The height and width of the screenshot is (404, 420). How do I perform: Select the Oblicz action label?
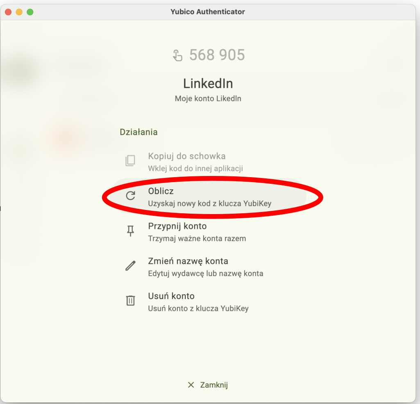coord(161,192)
